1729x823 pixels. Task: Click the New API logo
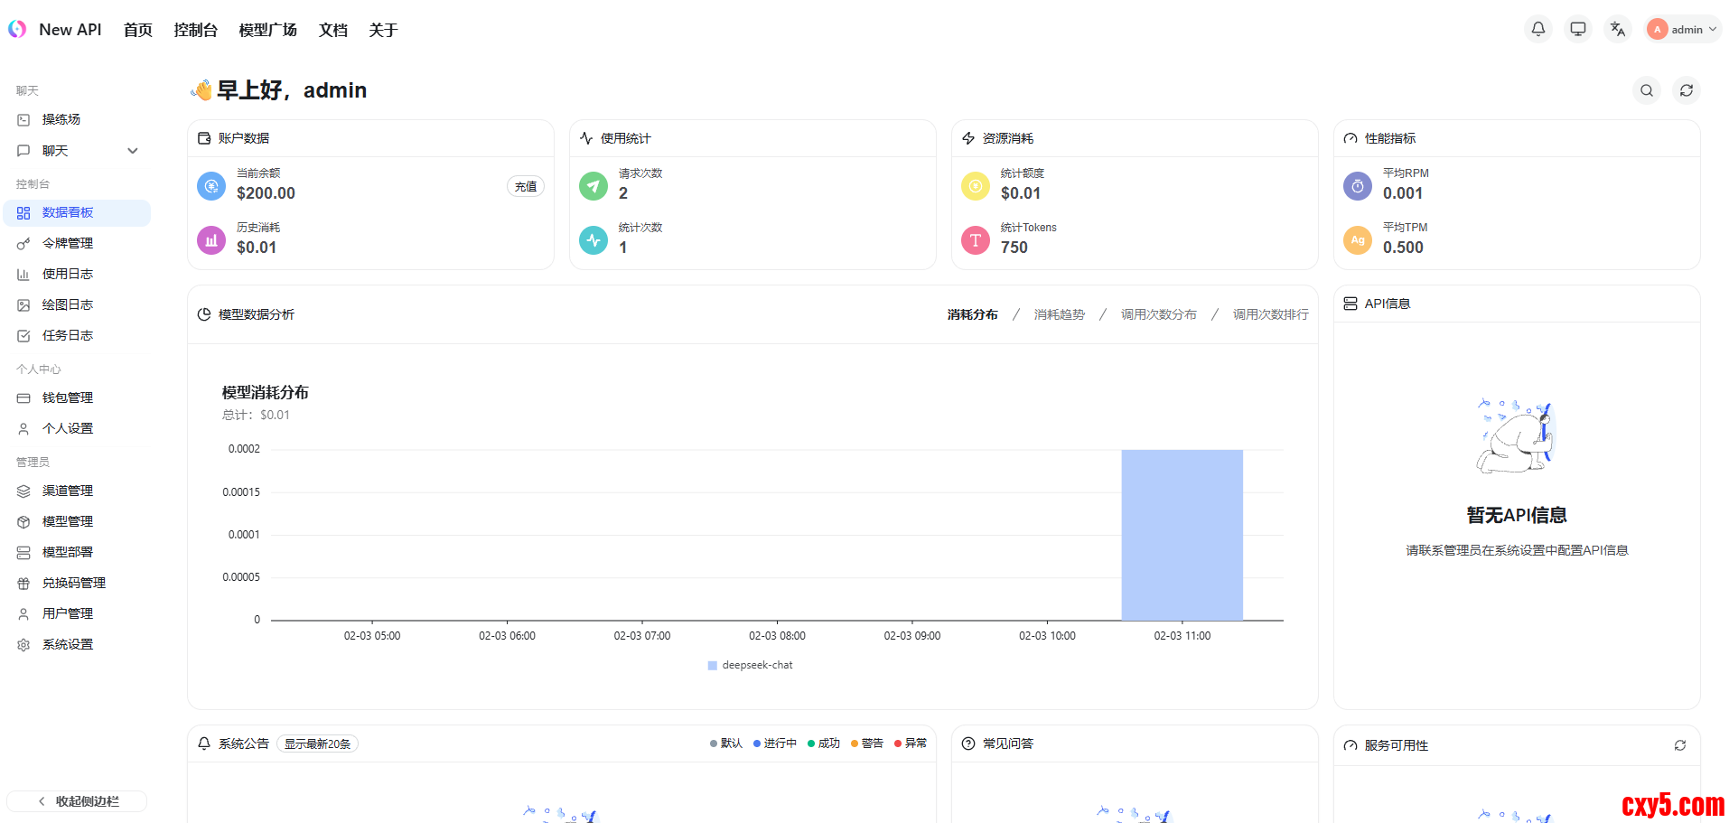[x=18, y=29]
